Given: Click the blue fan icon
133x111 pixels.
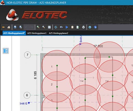Looking at the screenshot, I should pos(56,27).
